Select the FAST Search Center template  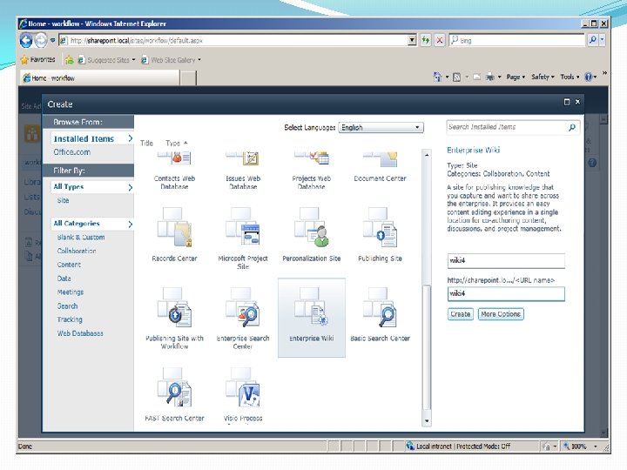pos(174,395)
